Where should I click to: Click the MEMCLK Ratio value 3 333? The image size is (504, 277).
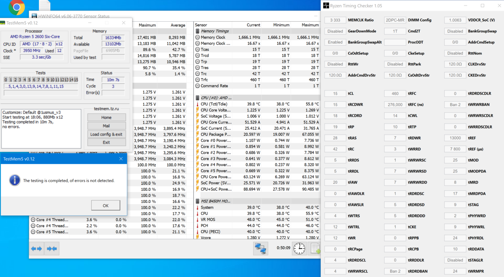pos(335,20)
